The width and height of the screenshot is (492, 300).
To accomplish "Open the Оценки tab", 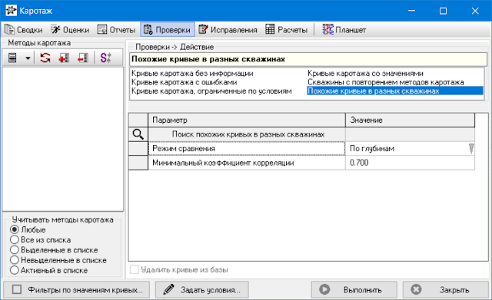I will pos(70,30).
